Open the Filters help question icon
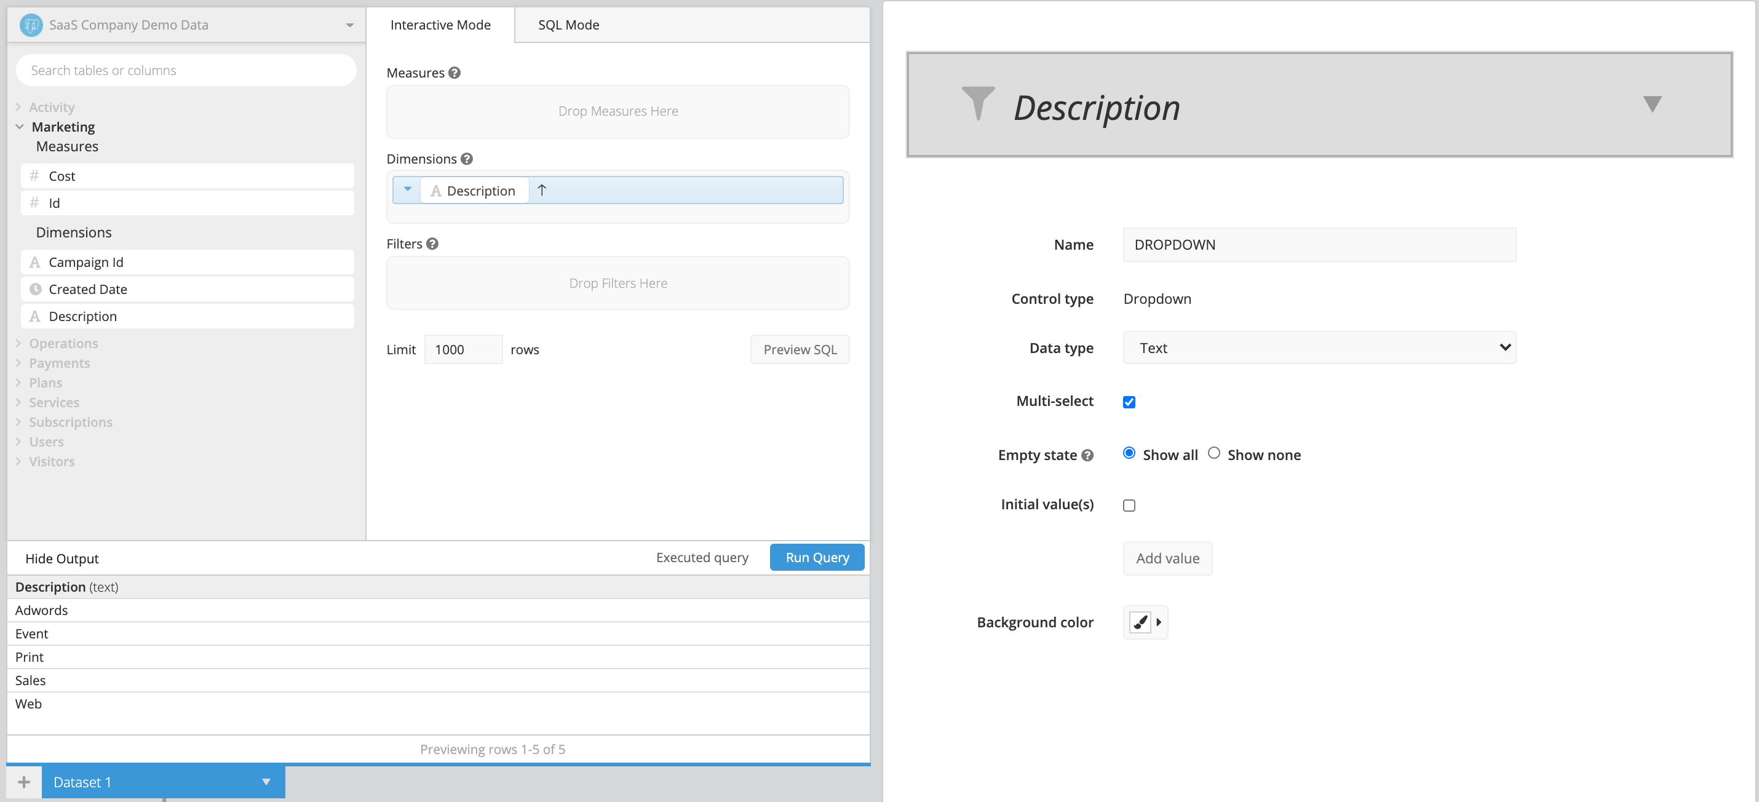This screenshot has width=1759, height=802. [x=432, y=244]
